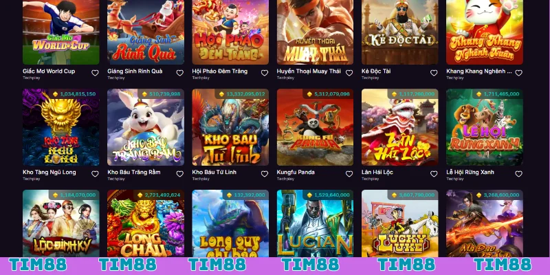
Task: Open the Lộc Đỉnh Ký game thumbnail
Action: tap(61, 223)
